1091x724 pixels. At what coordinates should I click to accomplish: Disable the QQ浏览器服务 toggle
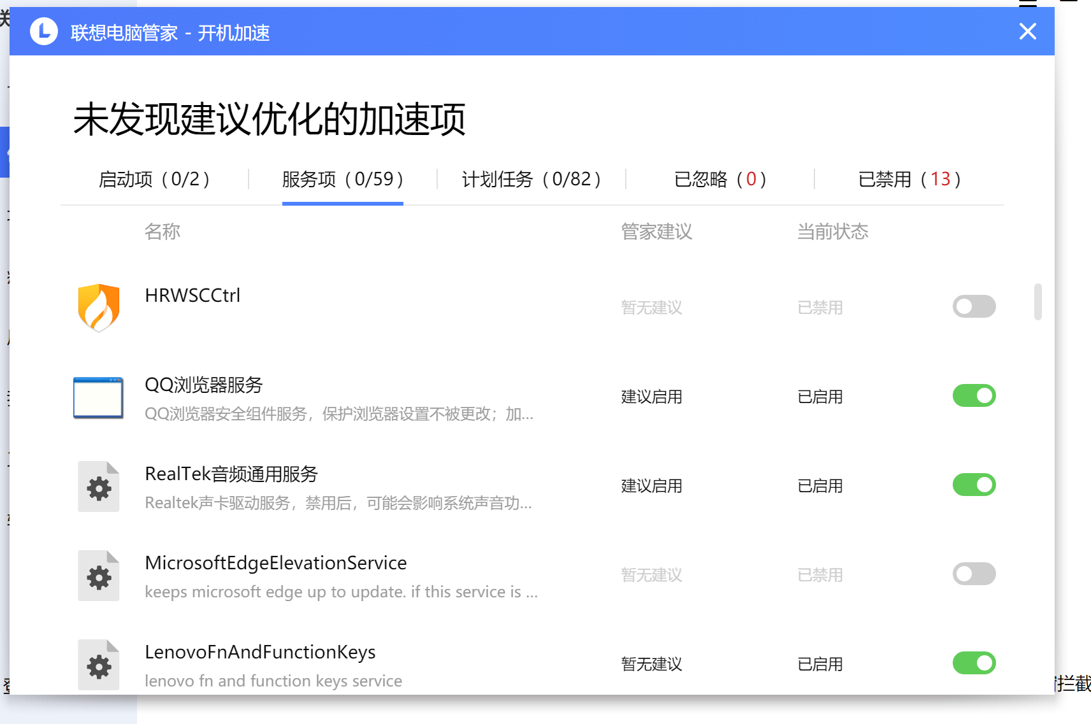(974, 395)
